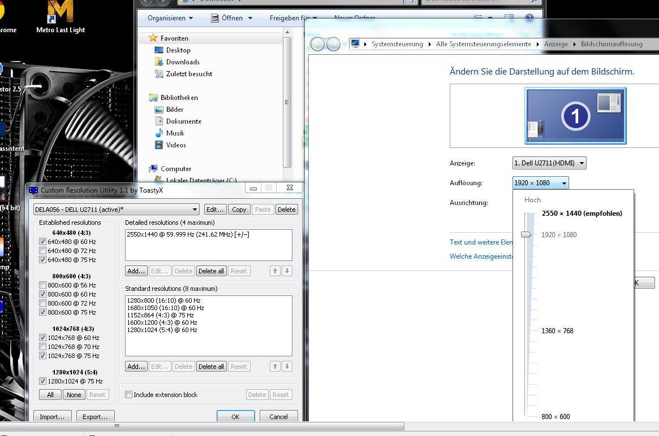Click the Copy button
The height and width of the screenshot is (436, 659).
[x=239, y=210]
